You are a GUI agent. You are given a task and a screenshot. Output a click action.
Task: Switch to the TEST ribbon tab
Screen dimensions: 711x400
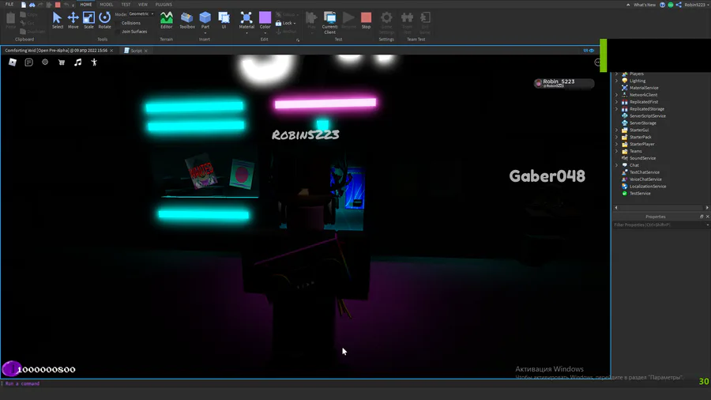(x=126, y=5)
